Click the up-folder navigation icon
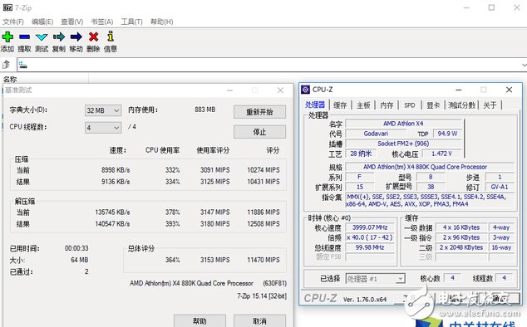The height and width of the screenshot is (327, 527). click(6, 65)
